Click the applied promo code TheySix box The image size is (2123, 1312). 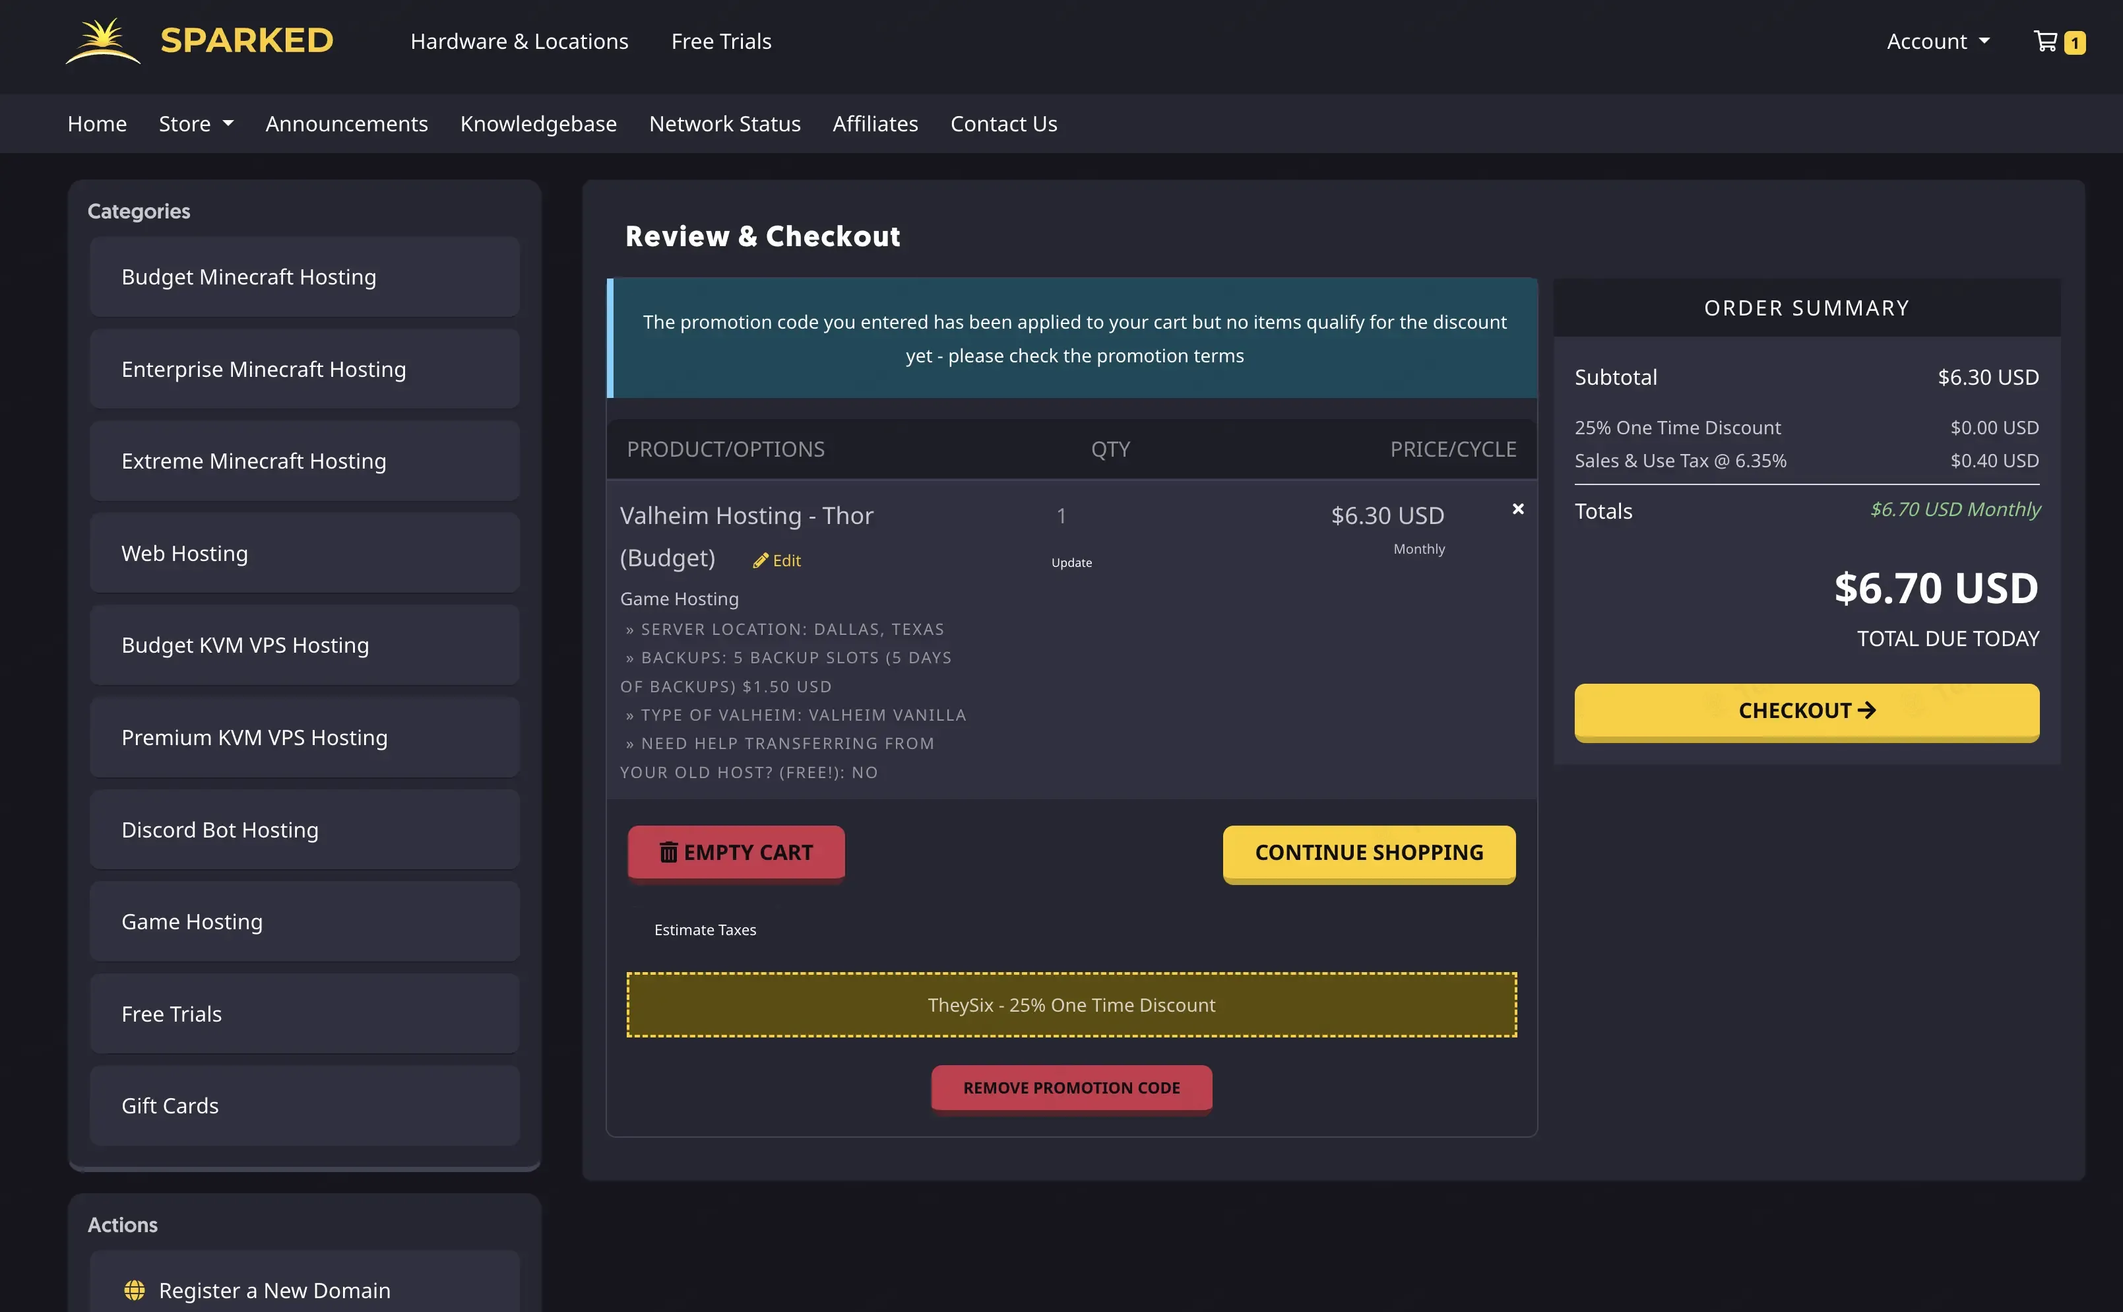pos(1072,1005)
